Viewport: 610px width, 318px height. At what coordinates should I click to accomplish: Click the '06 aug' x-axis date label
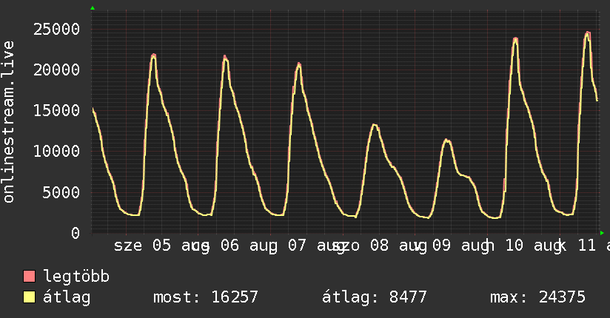pos(249,246)
